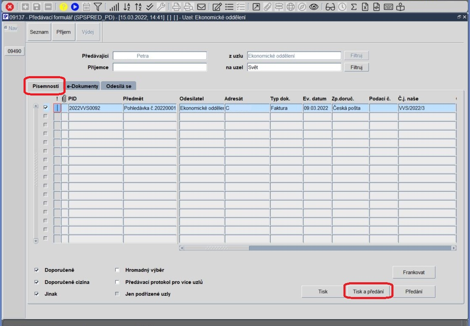Uncheck the Doporučeně checkbox
Screen dimensions: 470x326
click(x=37, y=270)
